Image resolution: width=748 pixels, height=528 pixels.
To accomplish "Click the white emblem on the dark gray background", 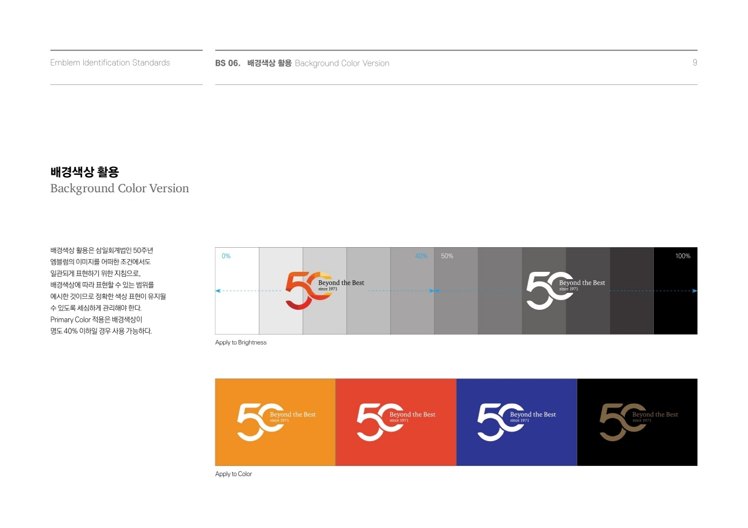I will click(x=566, y=291).
